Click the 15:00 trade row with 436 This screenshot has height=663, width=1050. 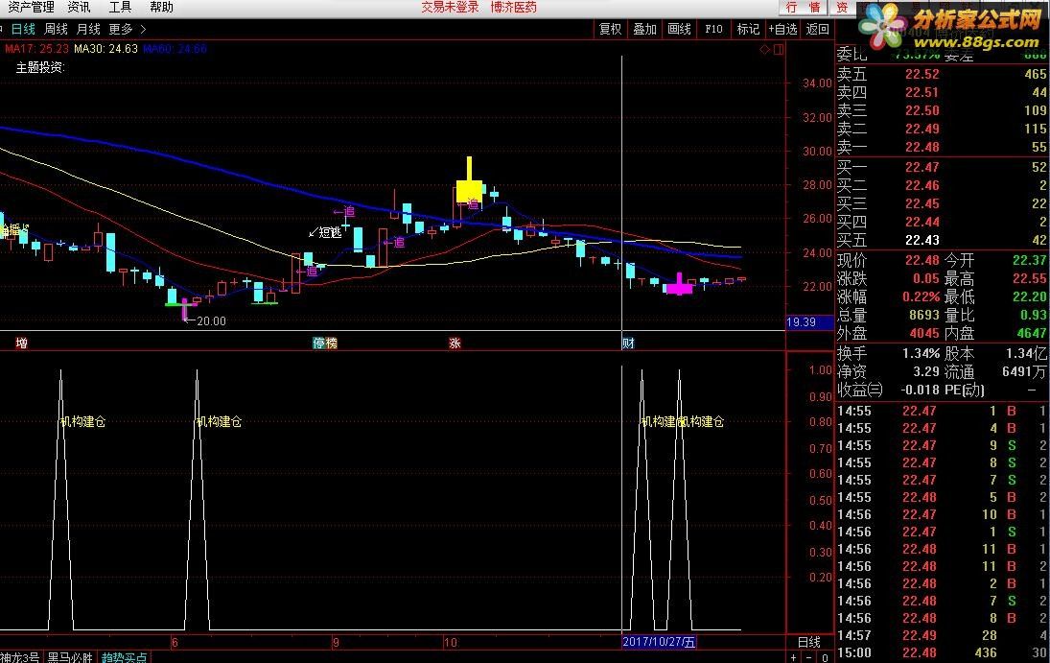pos(942,652)
